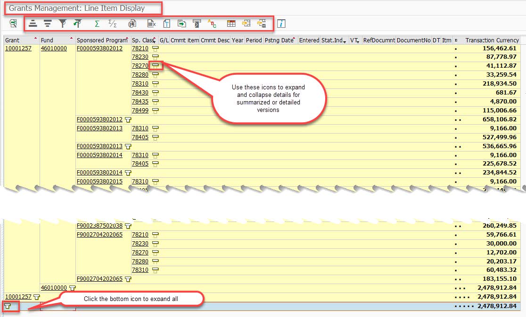This screenshot has width=526, height=317.
Task: Open the Change Layout grid icon
Action: (x=231, y=24)
